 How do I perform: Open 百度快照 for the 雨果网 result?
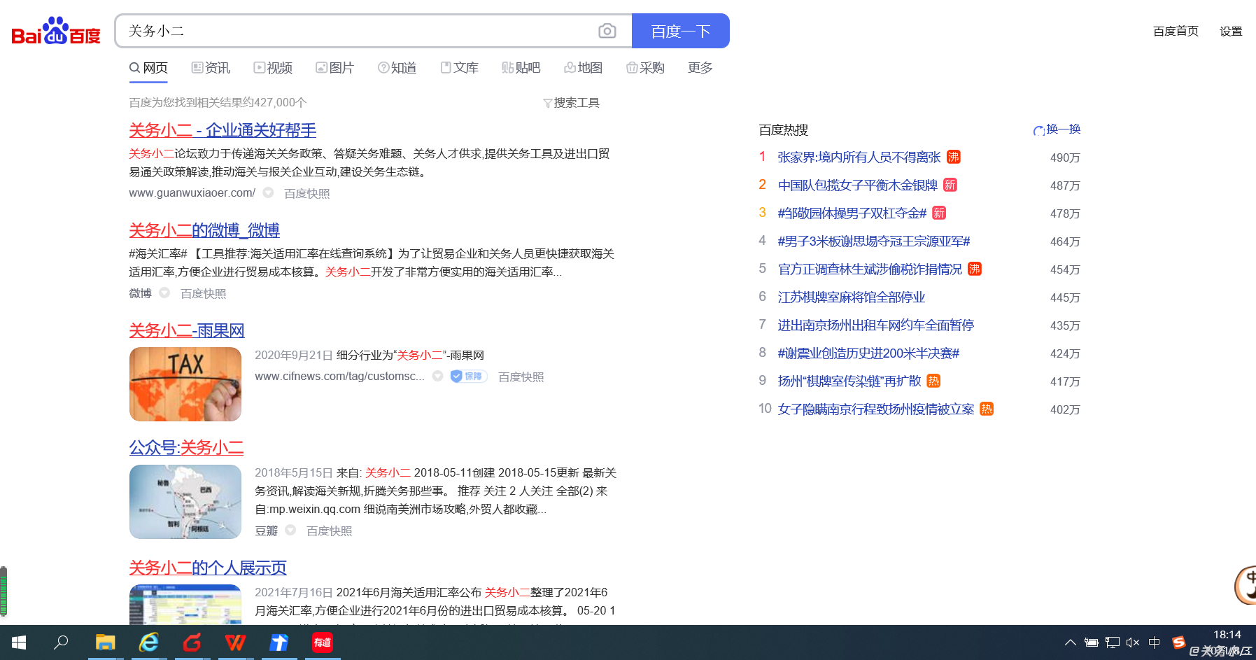(521, 377)
